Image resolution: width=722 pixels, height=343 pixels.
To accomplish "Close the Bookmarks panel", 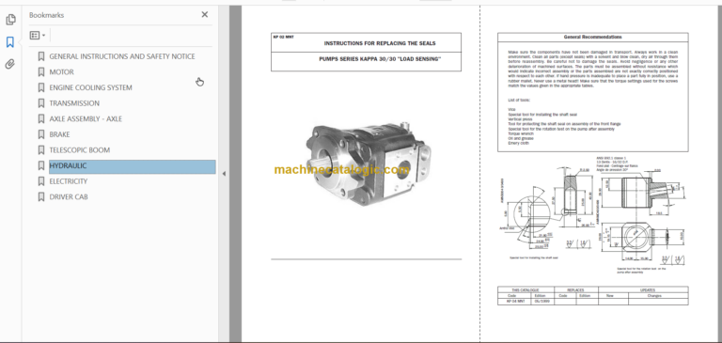I will point(205,15).
